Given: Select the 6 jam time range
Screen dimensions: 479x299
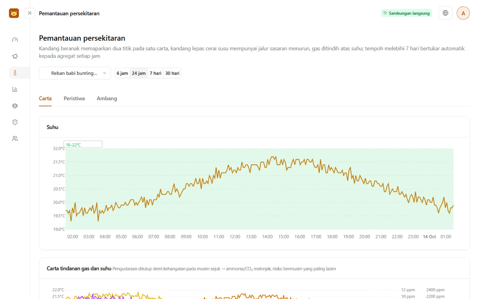Looking at the screenshot, I should coord(122,73).
